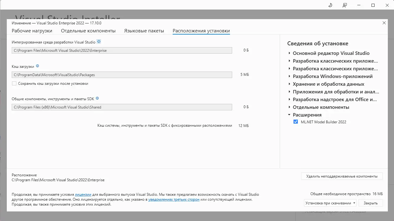Minimize the Visual Studio Installer window
394x221 pixels.
[359, 5]
